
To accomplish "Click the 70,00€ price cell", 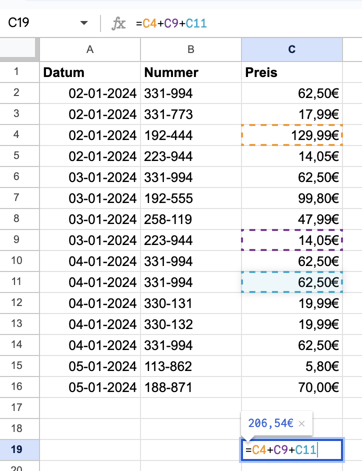I will (x=291, y=387).
